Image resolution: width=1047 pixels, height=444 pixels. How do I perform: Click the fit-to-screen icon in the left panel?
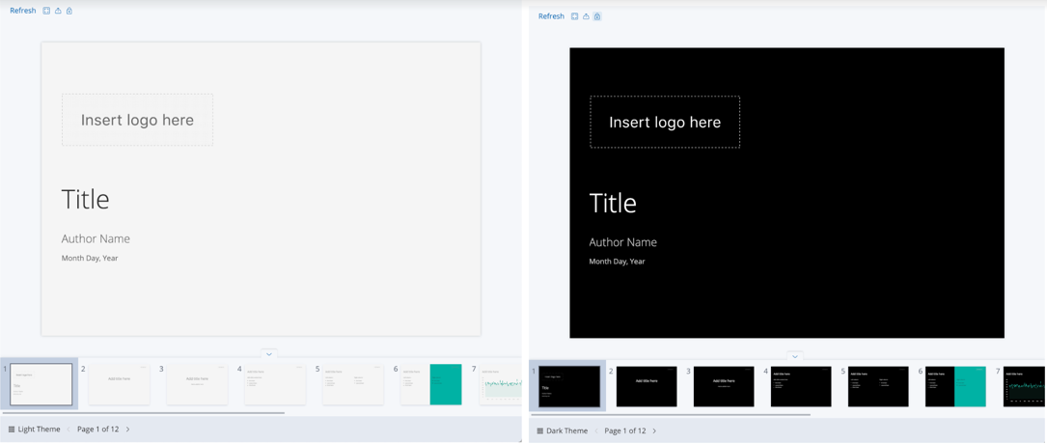[x=46, y=11]
